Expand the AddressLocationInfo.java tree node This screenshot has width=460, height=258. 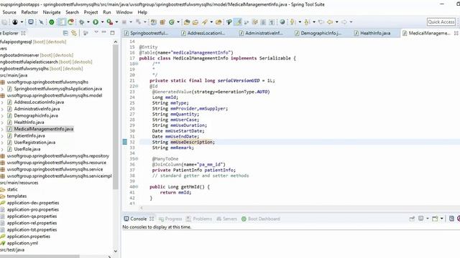(x=2, y=102)
